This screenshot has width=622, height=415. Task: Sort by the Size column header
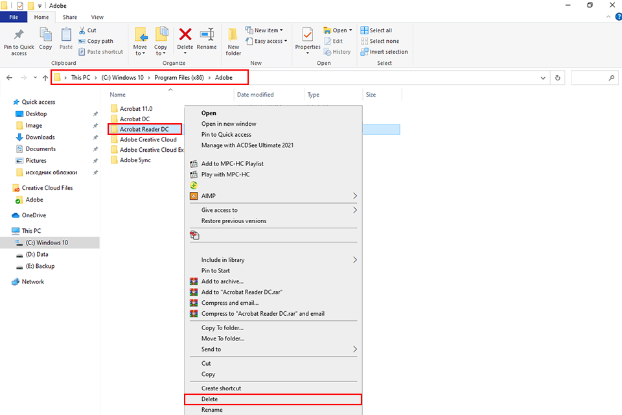371,95
